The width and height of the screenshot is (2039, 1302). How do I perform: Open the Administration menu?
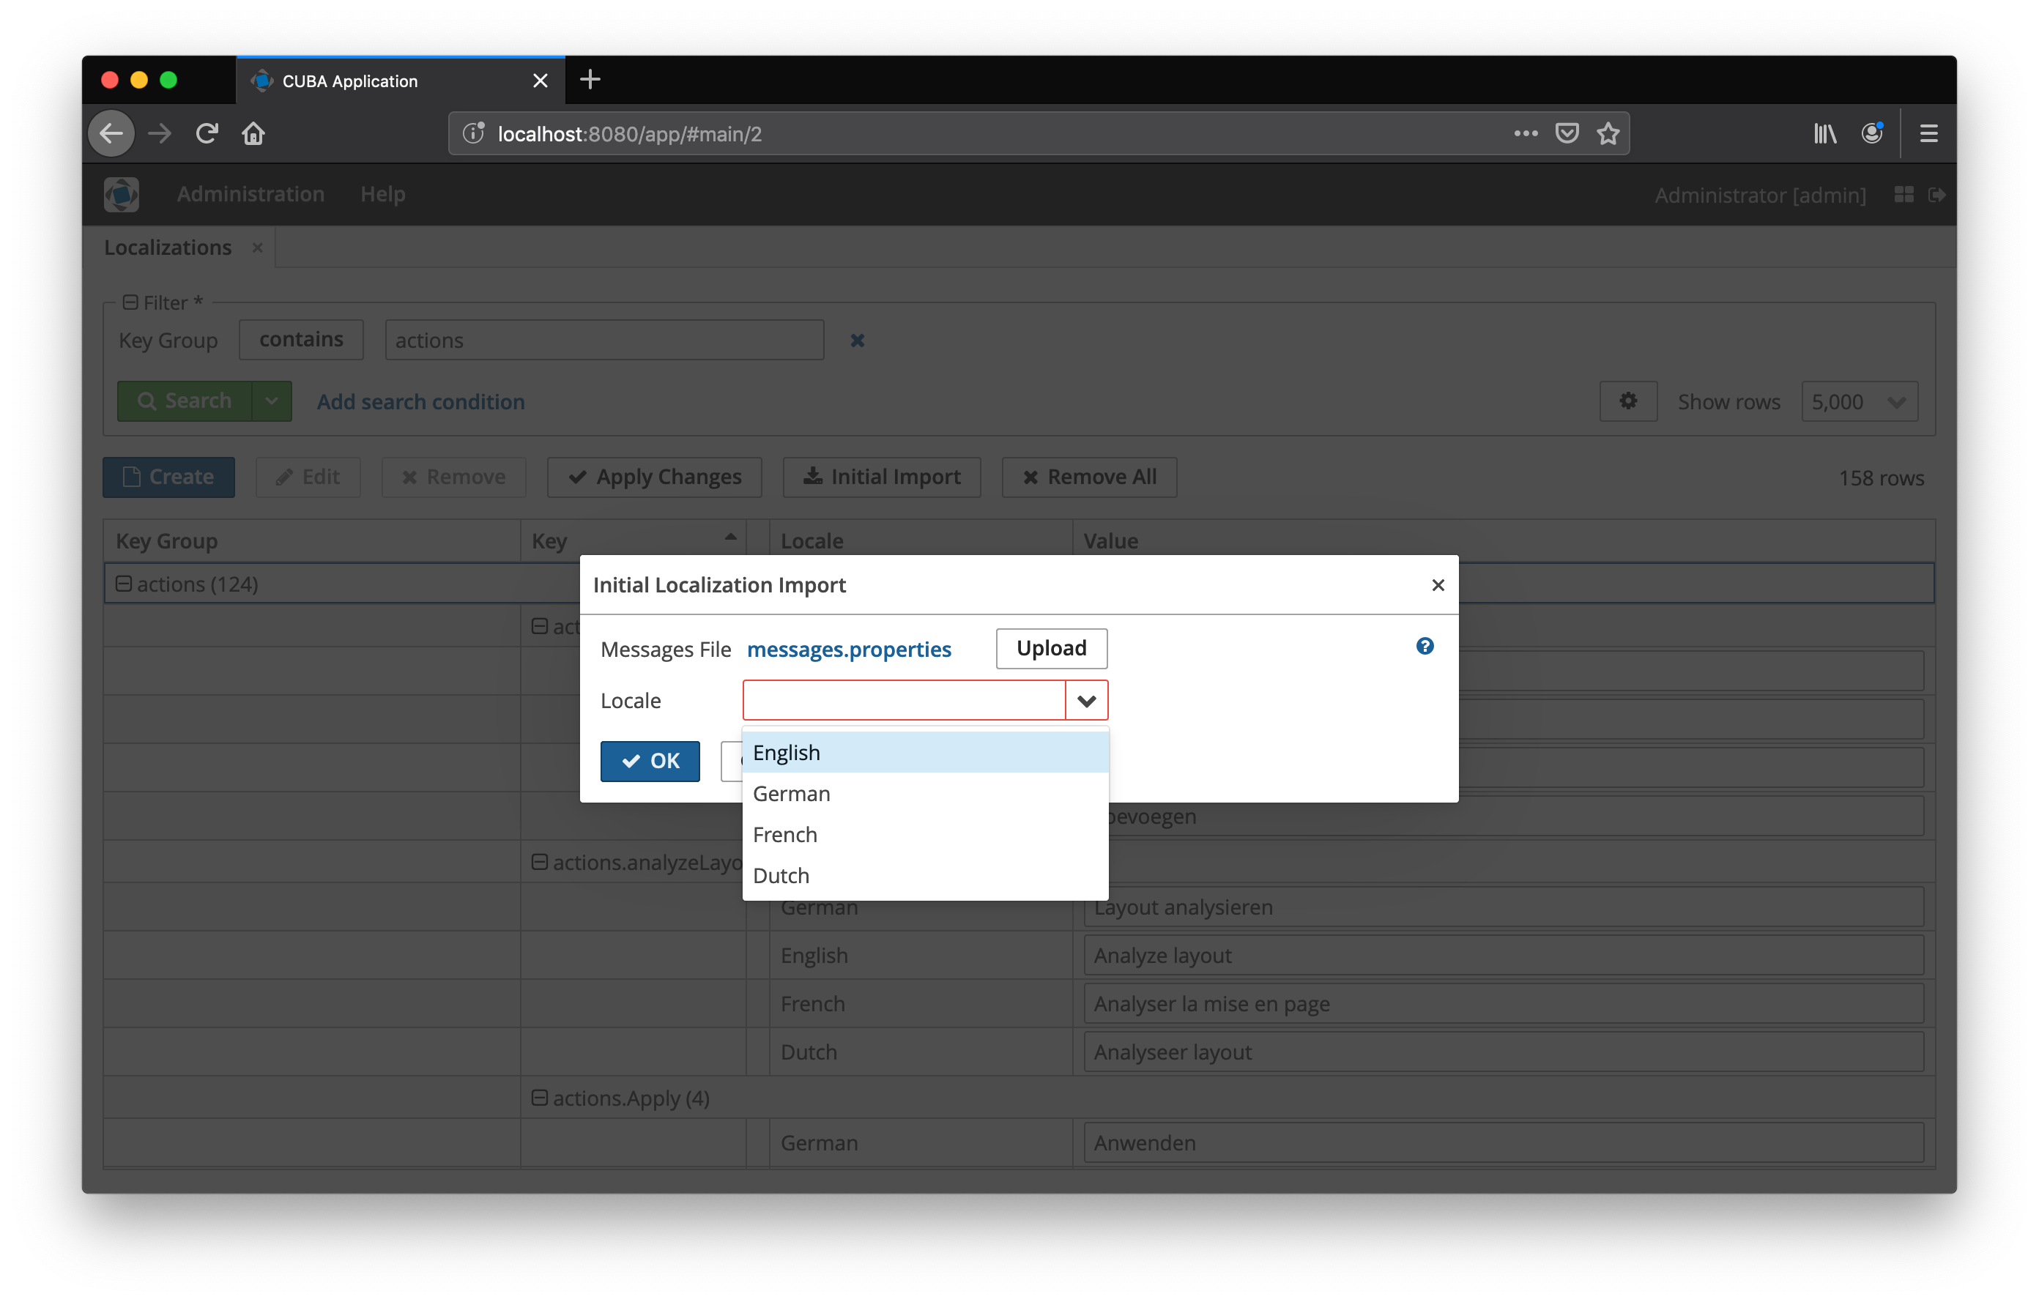coord(250,195)
